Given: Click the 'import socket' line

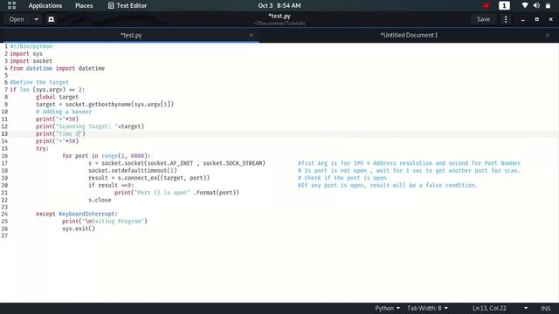Looking at the screenshot, I should pyautogui.click(x=31, y=61).
